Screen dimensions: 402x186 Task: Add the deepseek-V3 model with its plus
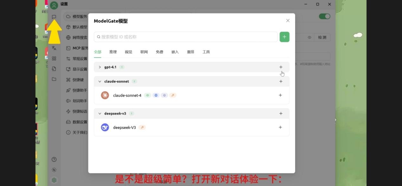[x=280, y=127]
